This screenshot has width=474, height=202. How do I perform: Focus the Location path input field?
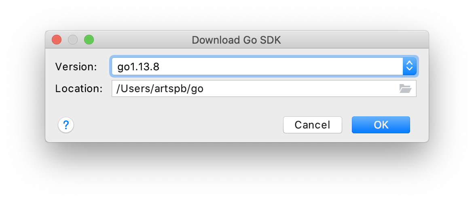tap(264, 88)
